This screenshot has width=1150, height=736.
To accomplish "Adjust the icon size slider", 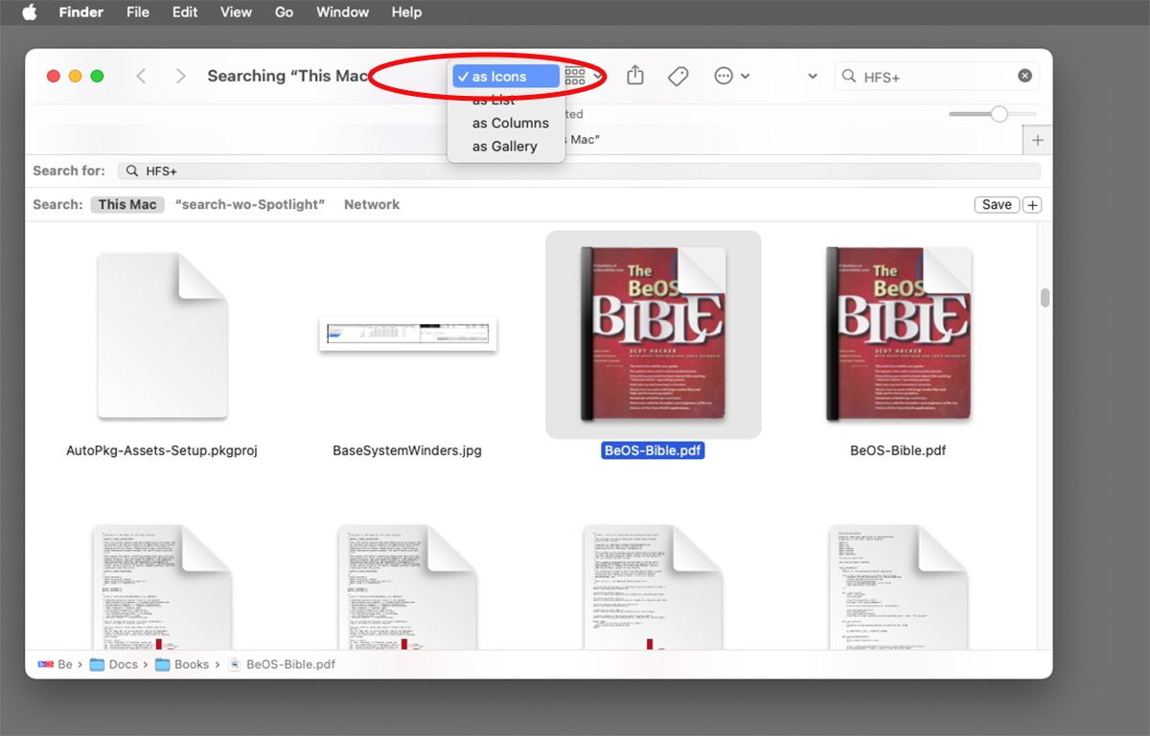I will click(999, 114).
